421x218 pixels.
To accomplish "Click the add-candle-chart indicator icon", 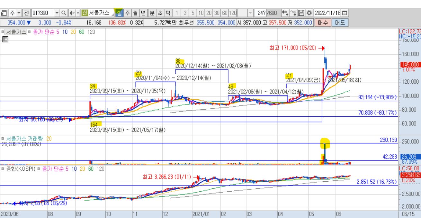I will tap(285, 13).
